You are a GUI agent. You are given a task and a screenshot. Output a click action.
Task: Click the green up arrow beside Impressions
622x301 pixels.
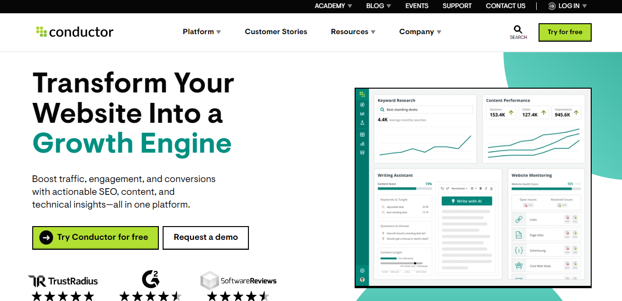pyautogui.click(x=576, y=113)
